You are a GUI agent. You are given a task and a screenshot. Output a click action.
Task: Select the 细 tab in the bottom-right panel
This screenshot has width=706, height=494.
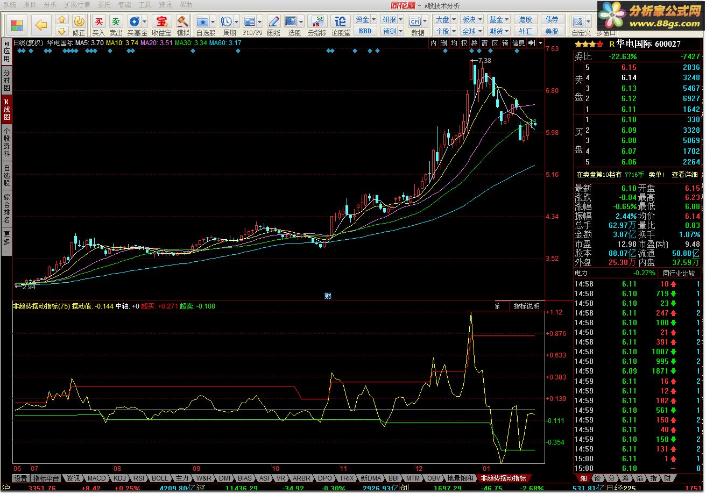584,478
